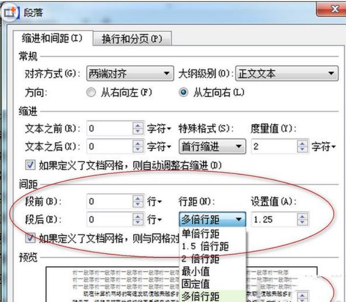Select the 从右向左 direction radio button
346x302 pixels.
(x=91, y=92)
